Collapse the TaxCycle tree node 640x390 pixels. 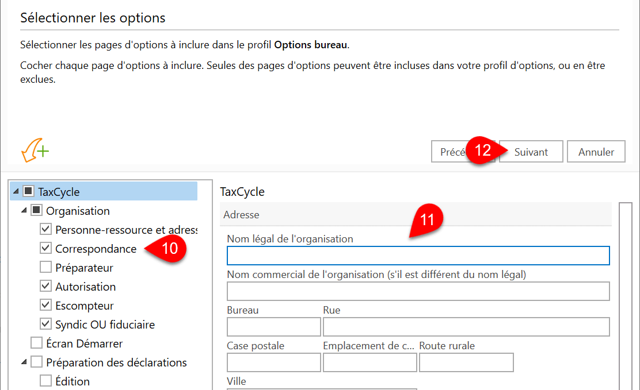(x=16, y=191)
